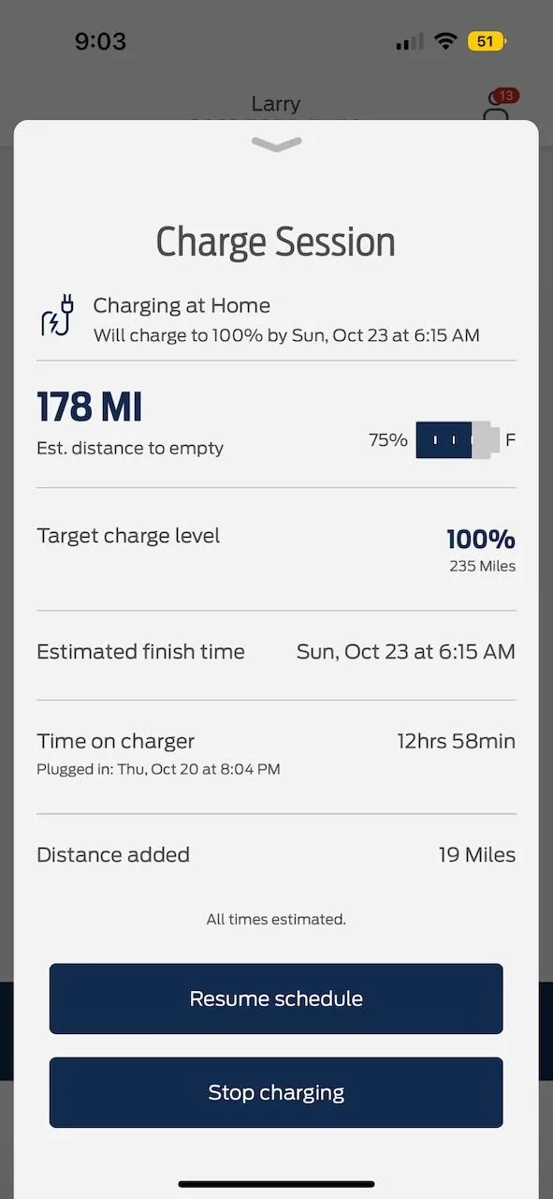Image resolution: width=553 pixels, height=1199 pixels.
Task: Tap the Time on charger row
Action: pos(276,756)
